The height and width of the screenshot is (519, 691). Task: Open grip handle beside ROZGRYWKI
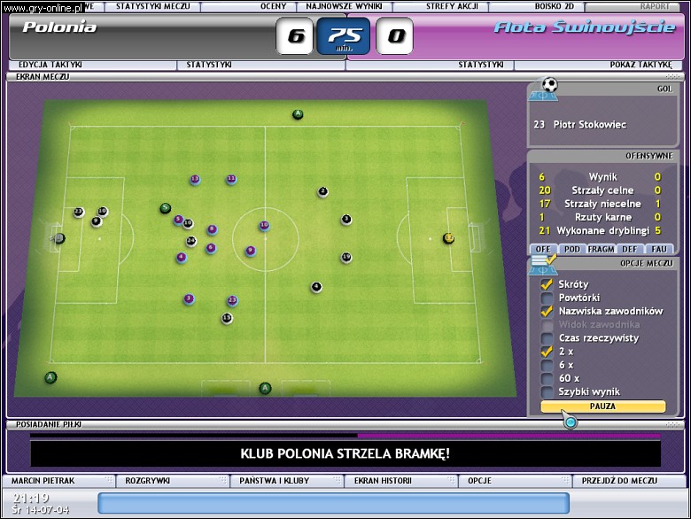222,480
